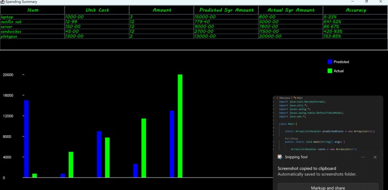Click accuracy 86.67% cell
The height and width of the screenshot is (190, 388).
click(355, 26)
